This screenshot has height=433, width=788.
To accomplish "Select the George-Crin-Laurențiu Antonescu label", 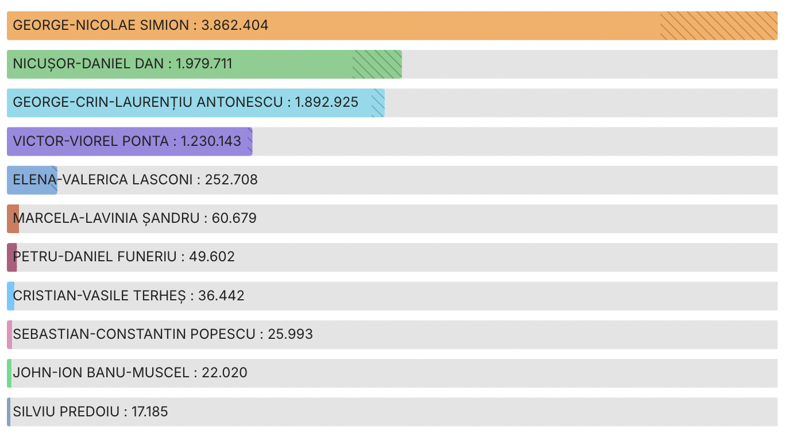I will pyautogui.click(x=148, y=102).
